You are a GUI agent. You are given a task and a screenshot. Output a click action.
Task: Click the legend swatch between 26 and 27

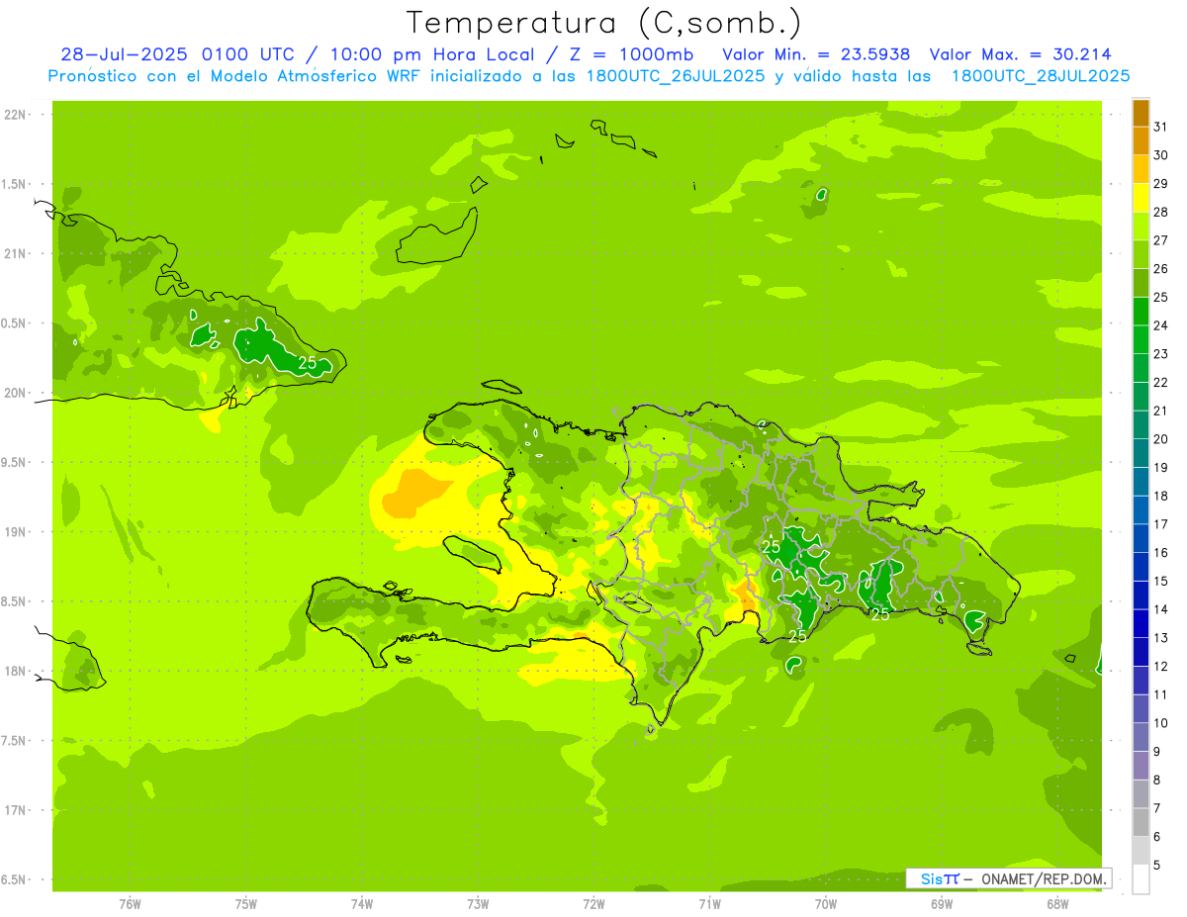pyautogui.click(x=1141, y=254)
